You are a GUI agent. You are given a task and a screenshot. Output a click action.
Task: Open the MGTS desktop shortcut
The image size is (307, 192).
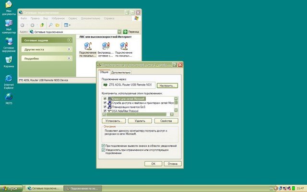(x=9, y=97)
